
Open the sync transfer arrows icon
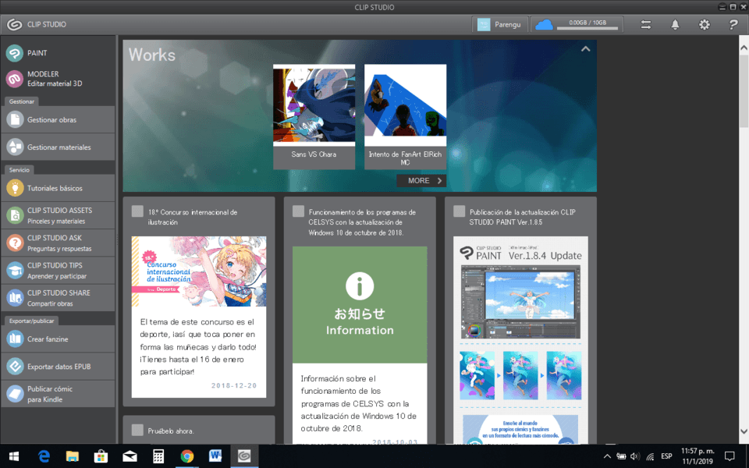646,25
